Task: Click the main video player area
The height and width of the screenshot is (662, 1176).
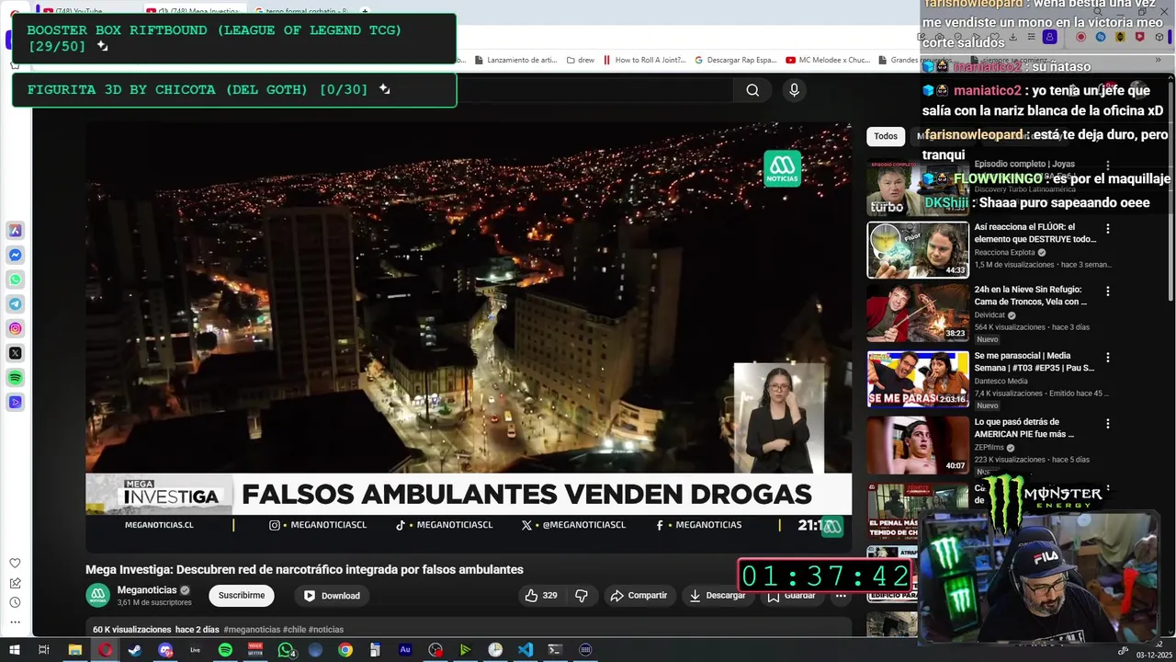Action: pos(469,337)
